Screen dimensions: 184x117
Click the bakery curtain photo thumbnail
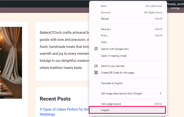pyautogui.click(x=11, y=62)
